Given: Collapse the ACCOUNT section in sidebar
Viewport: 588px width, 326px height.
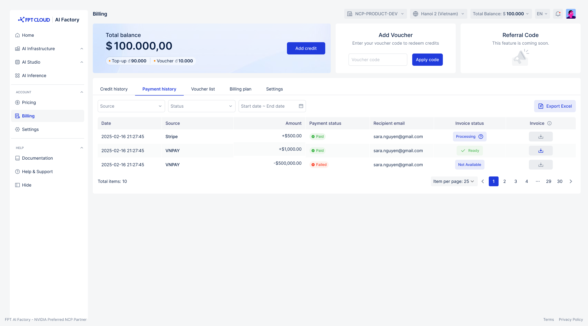Looking at the screenshot, I should click(x=82, y=92).
